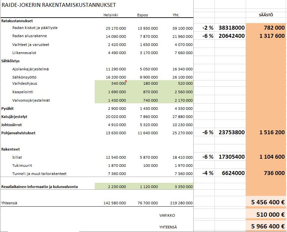Click the 'Pohjanvahvistukset' heading
This screenshot has width=287, height=232.
(18, 133)
